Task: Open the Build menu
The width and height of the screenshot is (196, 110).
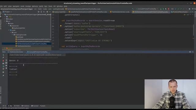Action: coord(41,6)
